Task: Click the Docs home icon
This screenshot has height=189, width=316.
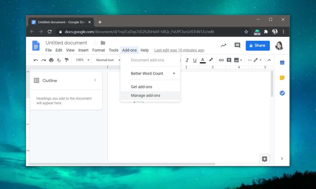Action: [36, 46]
